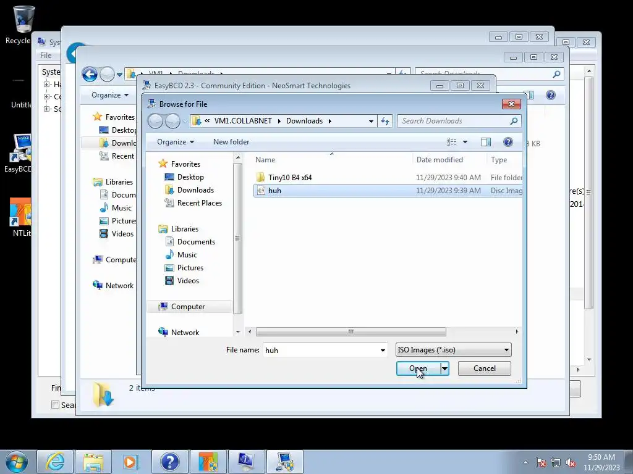Open the Organize menu in Browse dialog

coord(176,142)
